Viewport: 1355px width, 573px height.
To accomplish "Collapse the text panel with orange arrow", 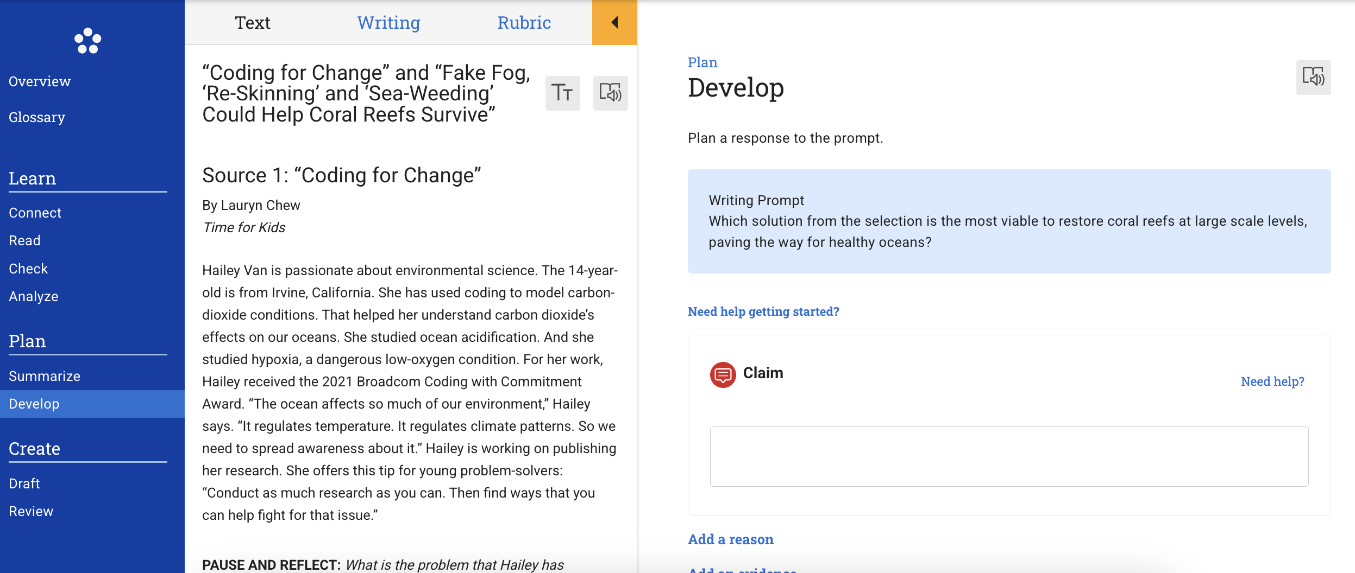I will [x=614, y=22].
